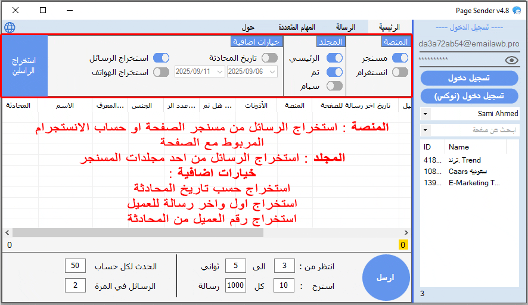The image size is (528, 305).
Task: Click the تاريخ اخر رسالة للصفحة column header
Action: pos(355,105)
